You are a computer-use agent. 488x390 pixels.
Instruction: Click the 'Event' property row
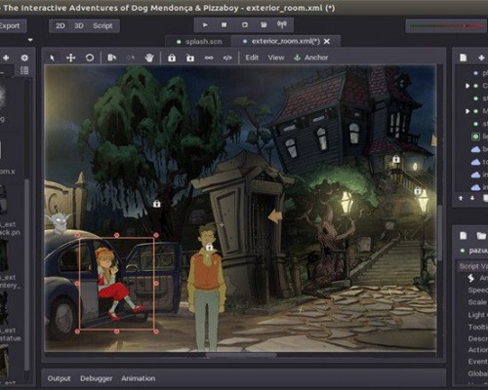click(x=477, y=362)
